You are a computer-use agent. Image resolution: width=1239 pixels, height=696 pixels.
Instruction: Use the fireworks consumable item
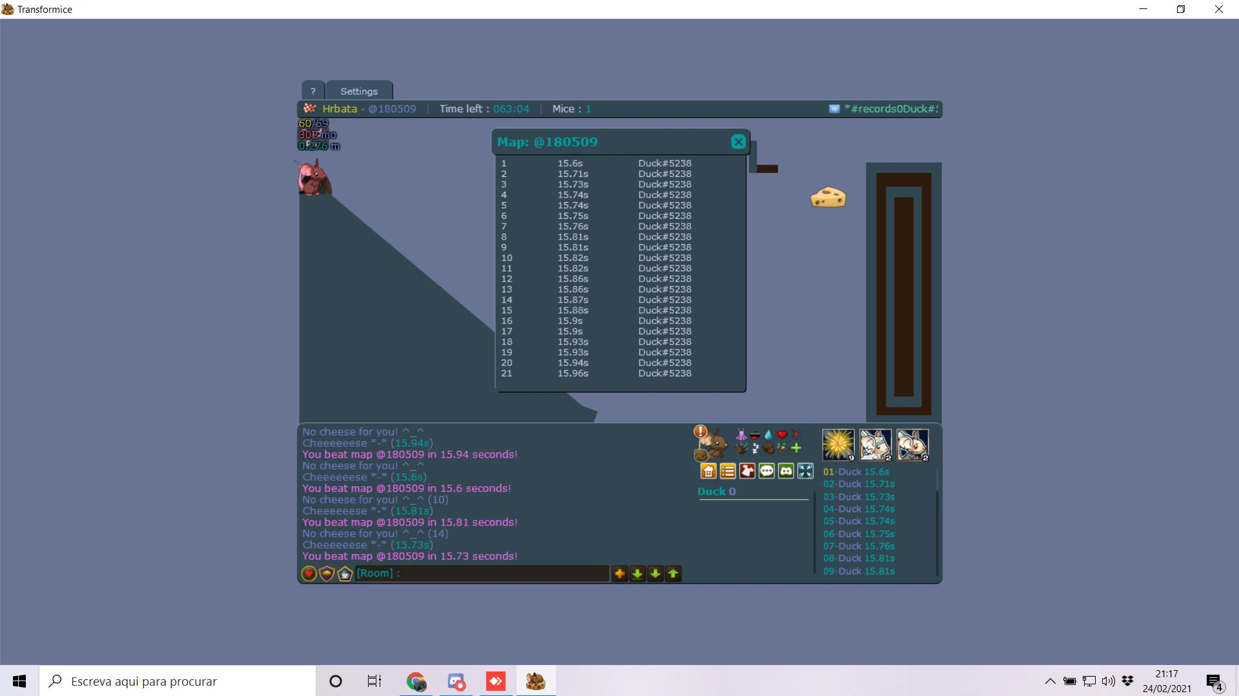[x=838, y=445]
